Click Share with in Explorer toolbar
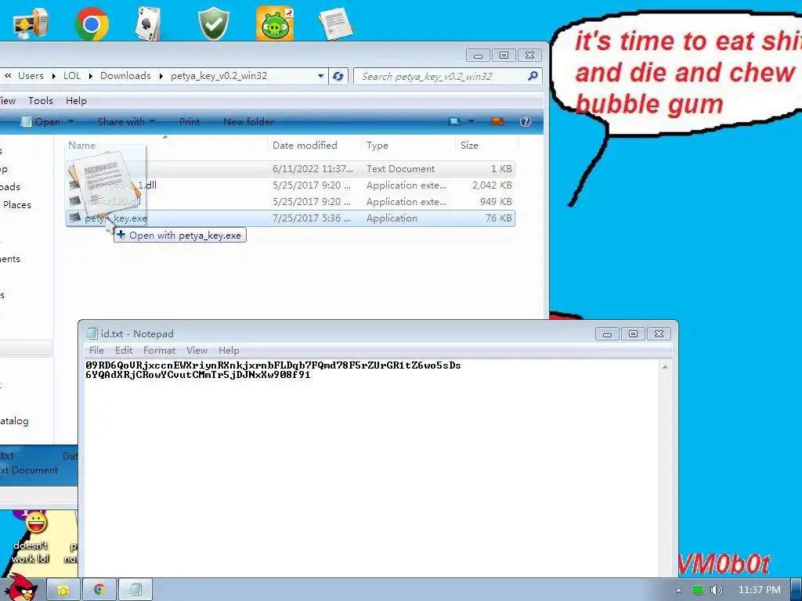Screen dimensions: 802x601 [x=121, y=121]
